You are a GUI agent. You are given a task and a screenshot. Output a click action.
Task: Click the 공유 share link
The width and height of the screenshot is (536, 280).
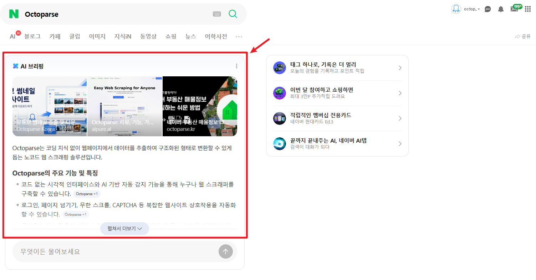point(523,36)
